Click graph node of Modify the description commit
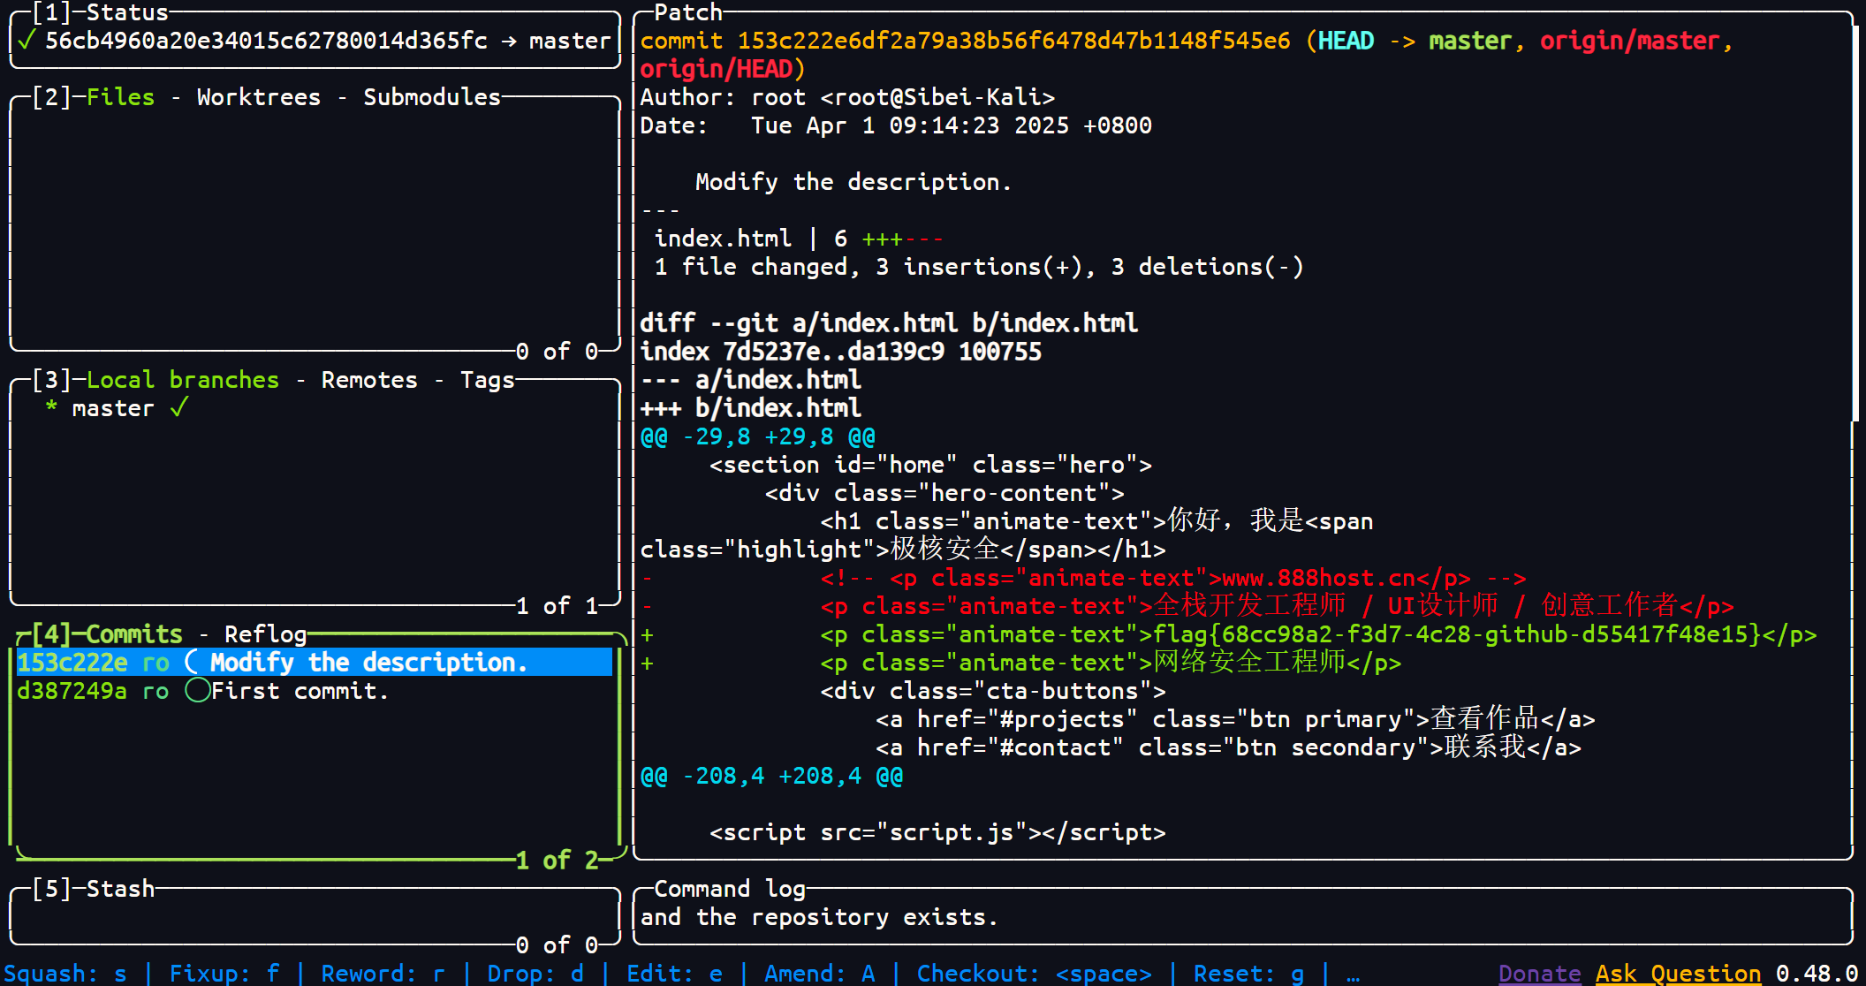 (x=193, y=662)
